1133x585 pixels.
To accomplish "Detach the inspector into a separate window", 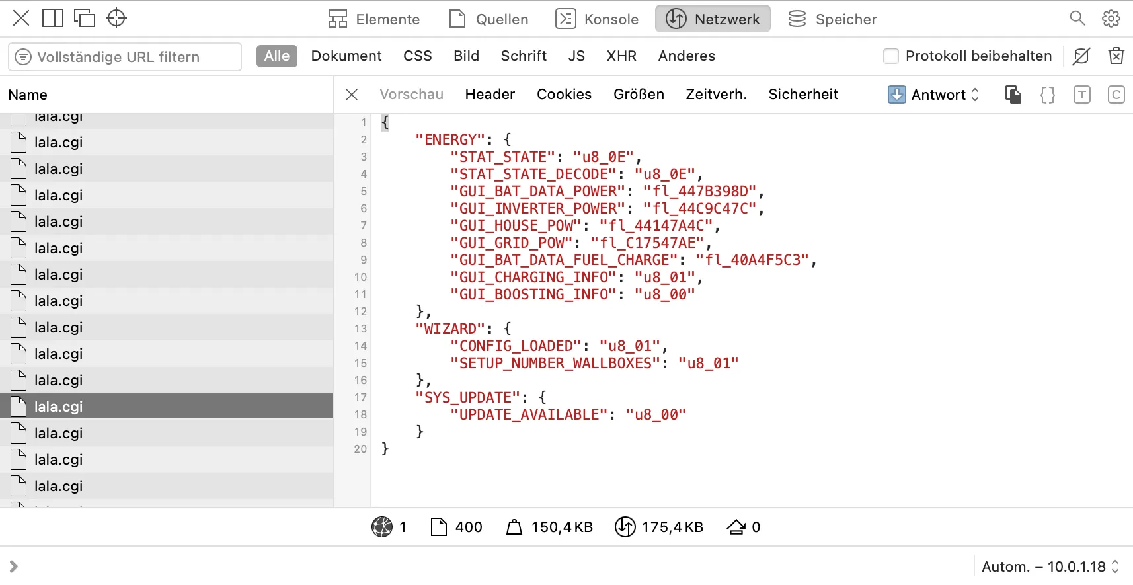I will pyautogui.click(x=85, y=18).
